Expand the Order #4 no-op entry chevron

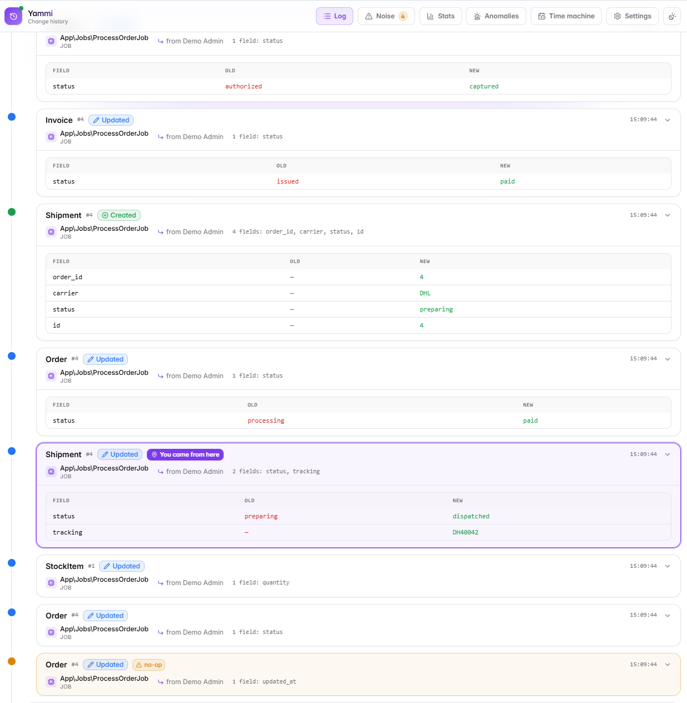tap(668, 665)
